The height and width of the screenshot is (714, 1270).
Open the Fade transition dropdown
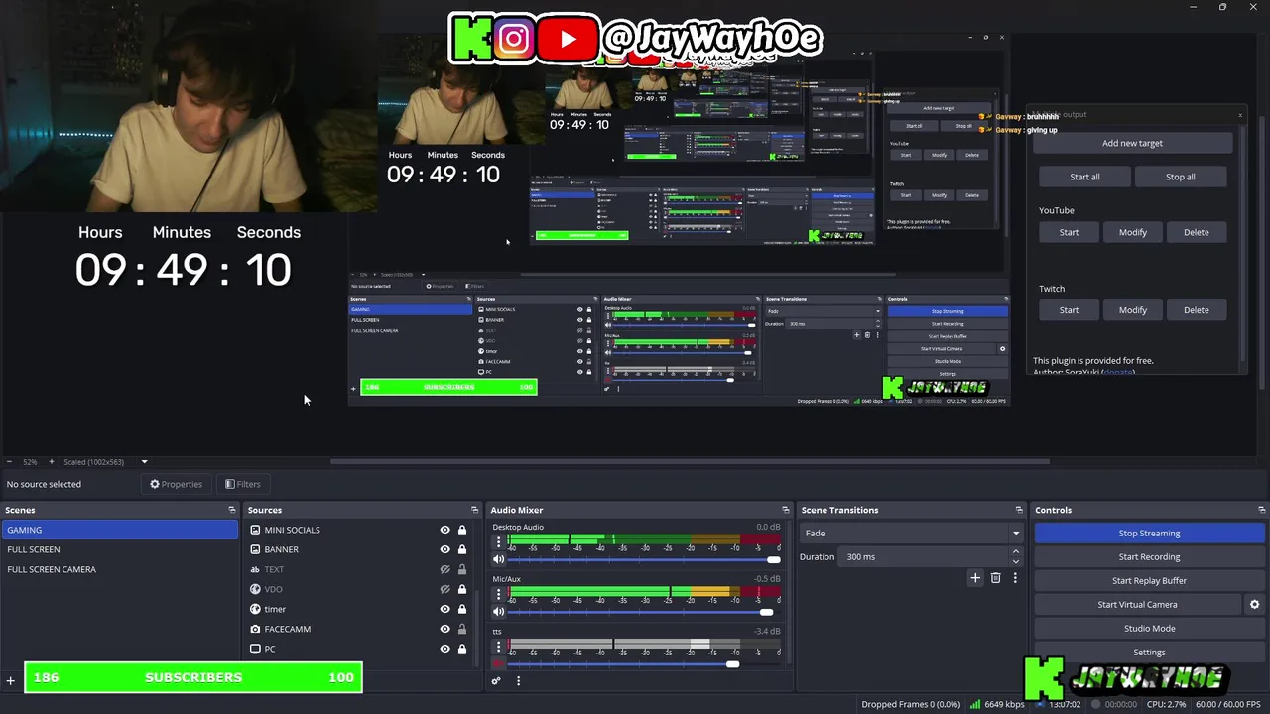tap(910, 533)
